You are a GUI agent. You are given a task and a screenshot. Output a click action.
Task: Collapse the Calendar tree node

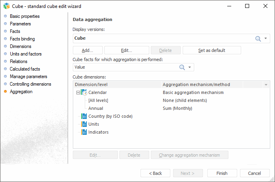click(x=78, y=92)
